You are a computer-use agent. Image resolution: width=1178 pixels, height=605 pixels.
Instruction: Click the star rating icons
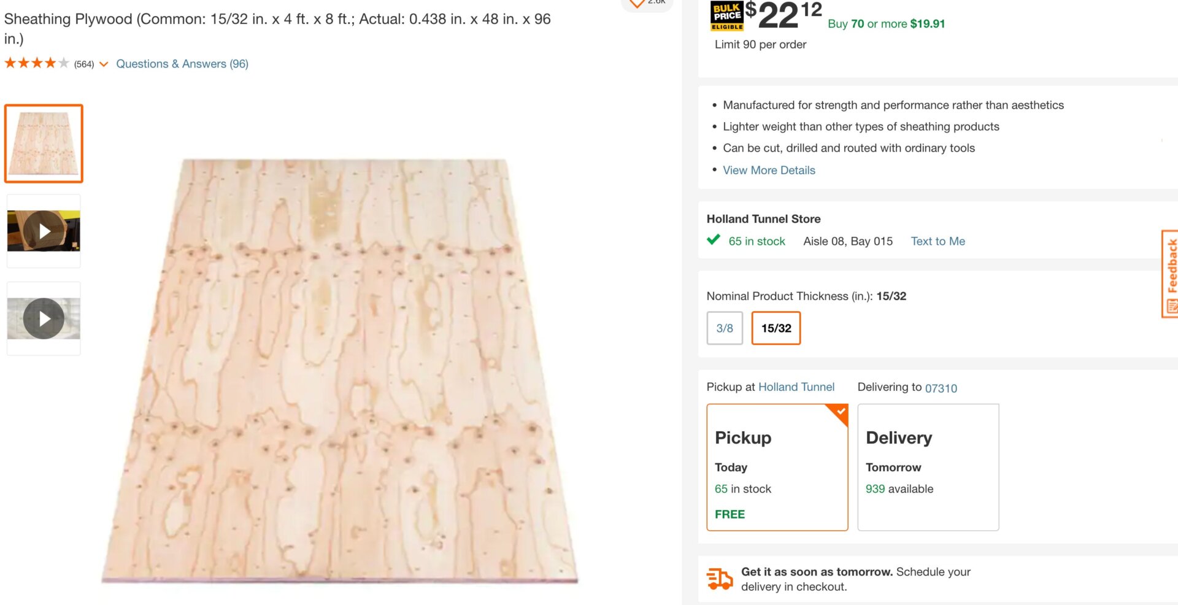[36, 63]
